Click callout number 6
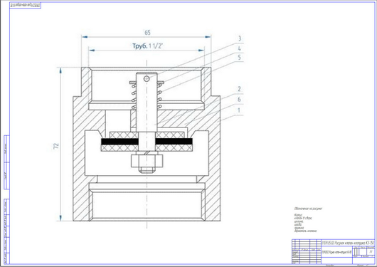The width and height of the screenshot is (377, 267). click(239, 99)
